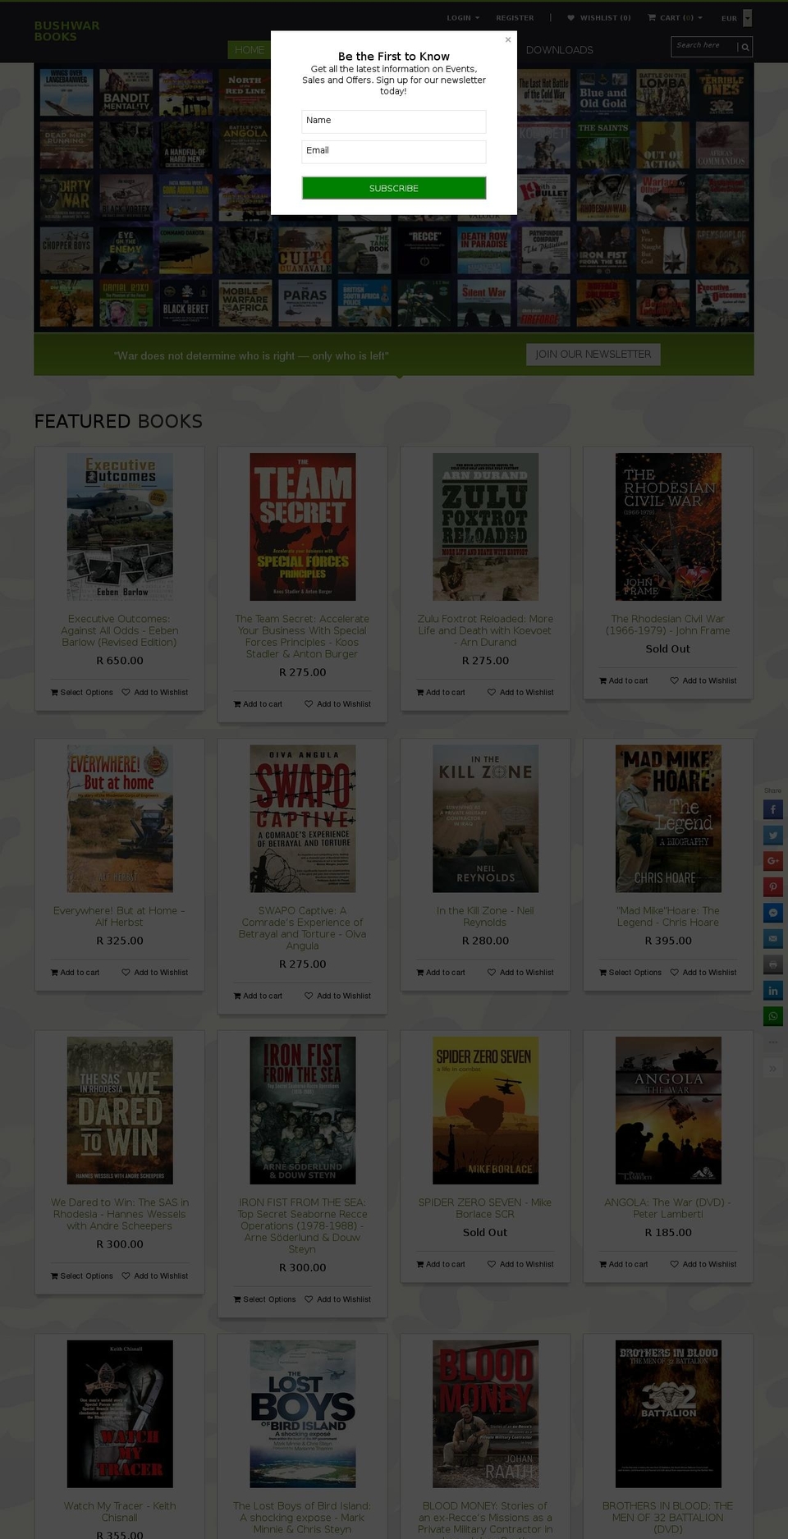Open the CART dropdown
Viewport: 788px width, 1539px height.
675,17
